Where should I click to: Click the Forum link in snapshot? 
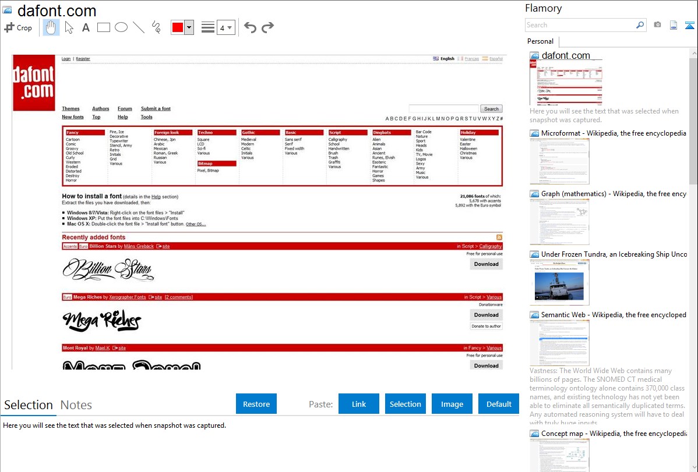pyautogui.click(x=125, y=109)
